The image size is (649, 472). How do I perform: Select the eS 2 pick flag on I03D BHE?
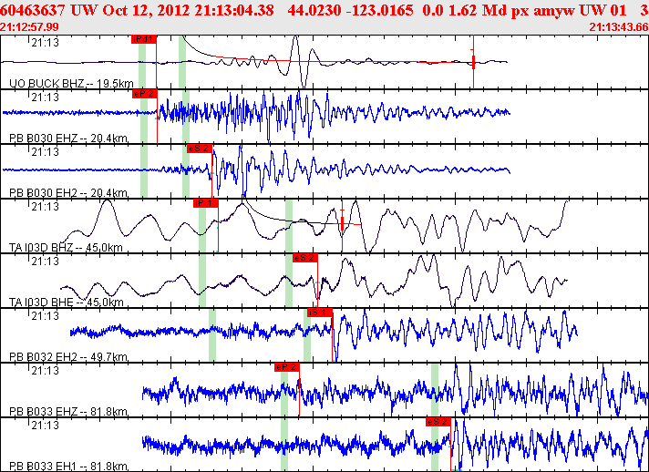click(x=305, y=258)
